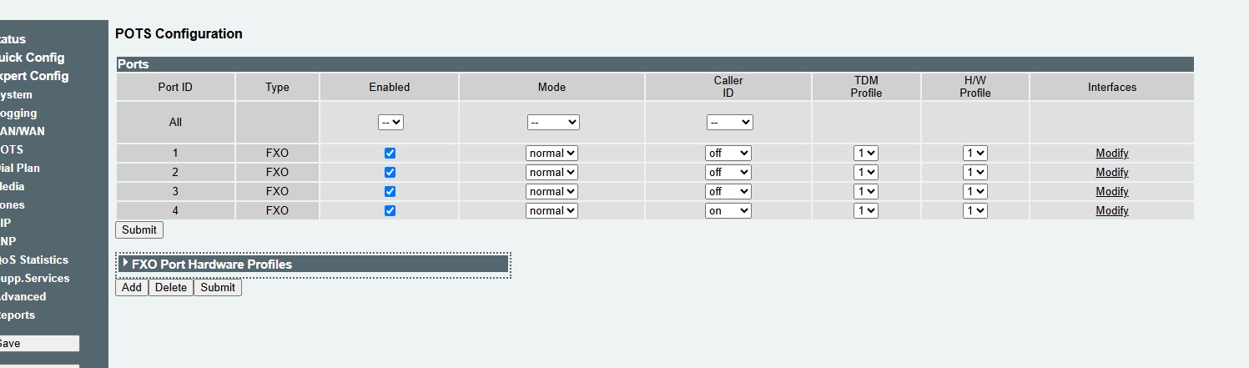Disable port 4 via its Enabled checkbox
The width and height of the screenshot is (1249, 368).
390,211
